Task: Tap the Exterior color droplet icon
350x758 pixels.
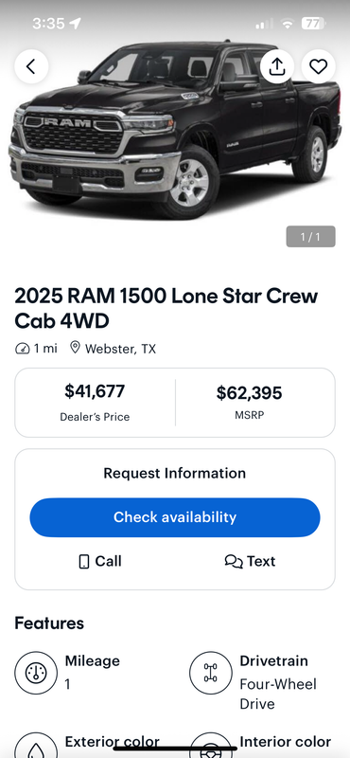Action: pyautogui.click(x=36, y=745)
